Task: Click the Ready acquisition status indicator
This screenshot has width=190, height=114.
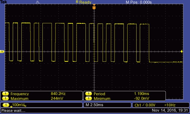Action: click(x=84, y=2)
